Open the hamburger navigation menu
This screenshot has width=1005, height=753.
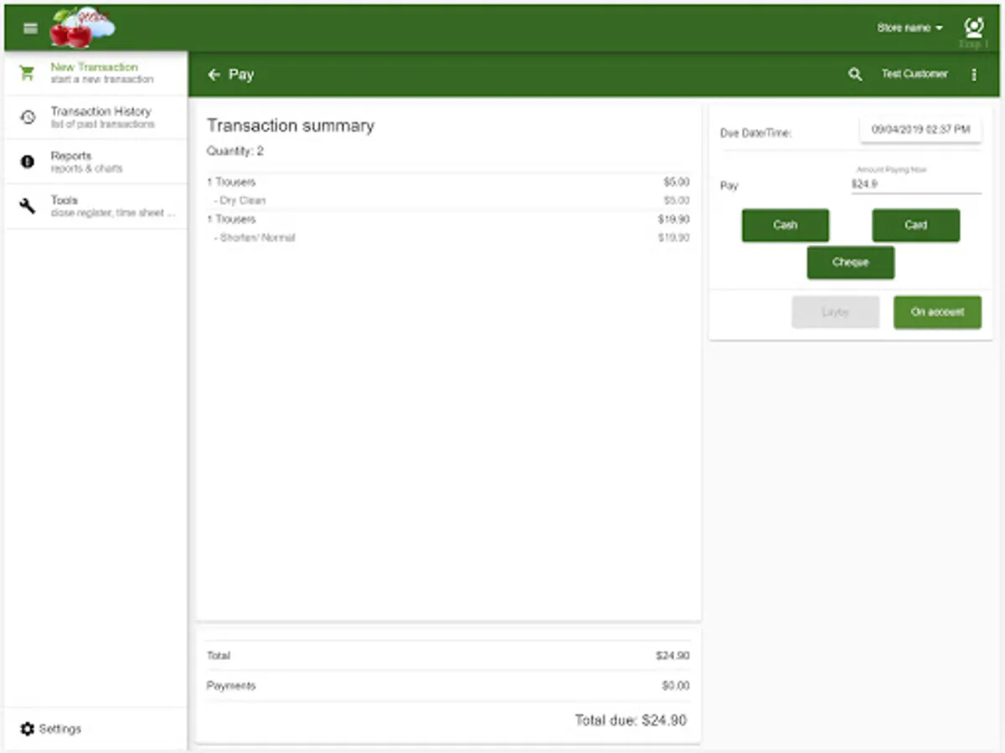(x=30, y=28)
